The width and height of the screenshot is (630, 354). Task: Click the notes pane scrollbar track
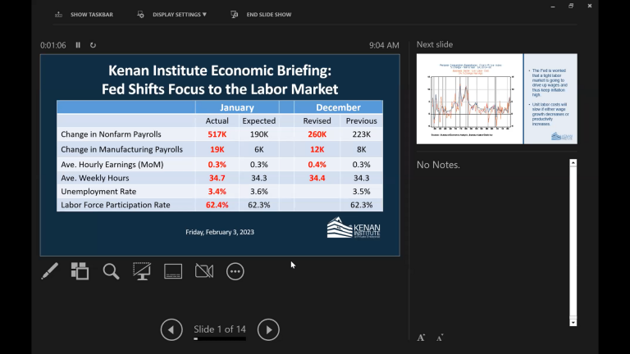[573, 243]
